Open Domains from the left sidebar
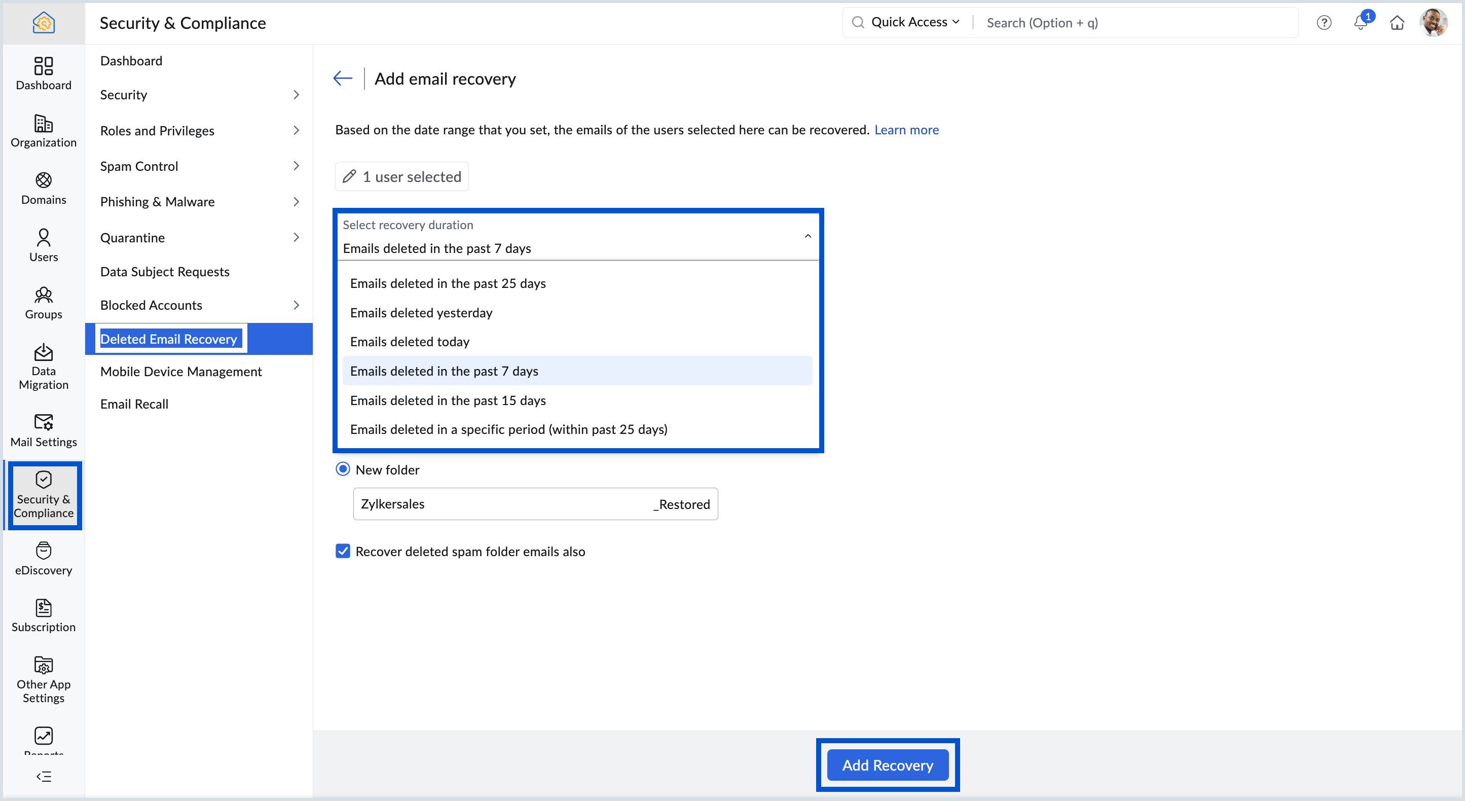This screenshot has height=801, width=1465. pyautogui.click(x=43, y=188)
